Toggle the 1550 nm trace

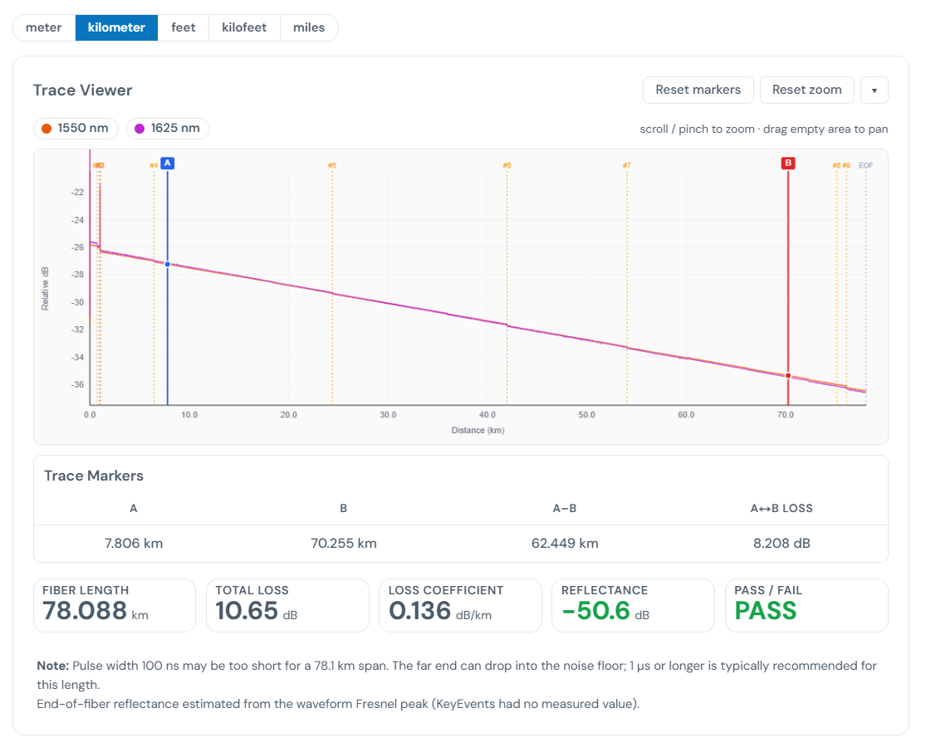click(x=76, y=128)
